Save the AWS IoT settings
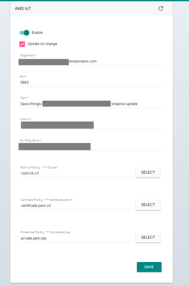This screenshot has height=286, width=189. pos(149,267)
